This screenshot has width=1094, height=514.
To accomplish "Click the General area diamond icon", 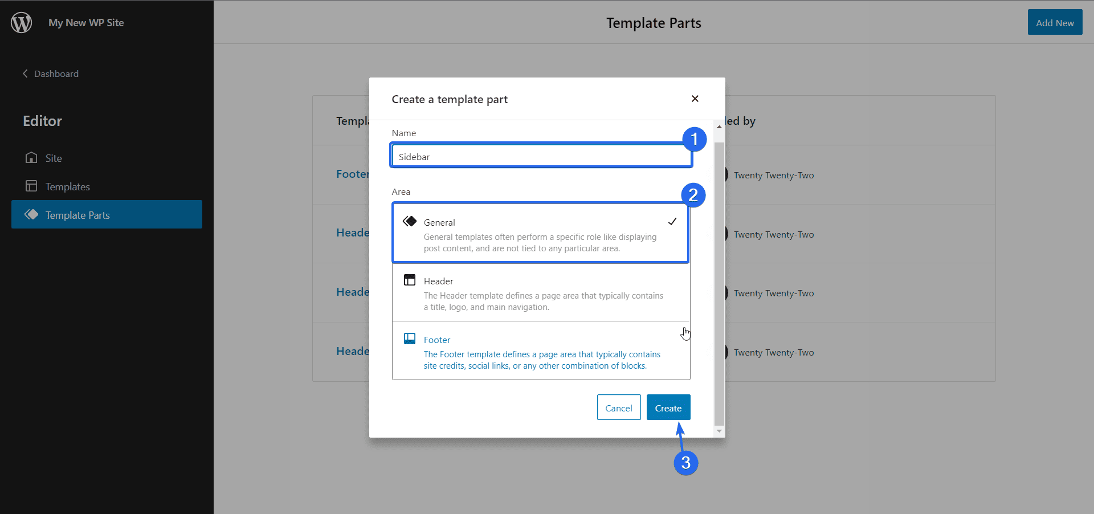I will coord(410,221).
